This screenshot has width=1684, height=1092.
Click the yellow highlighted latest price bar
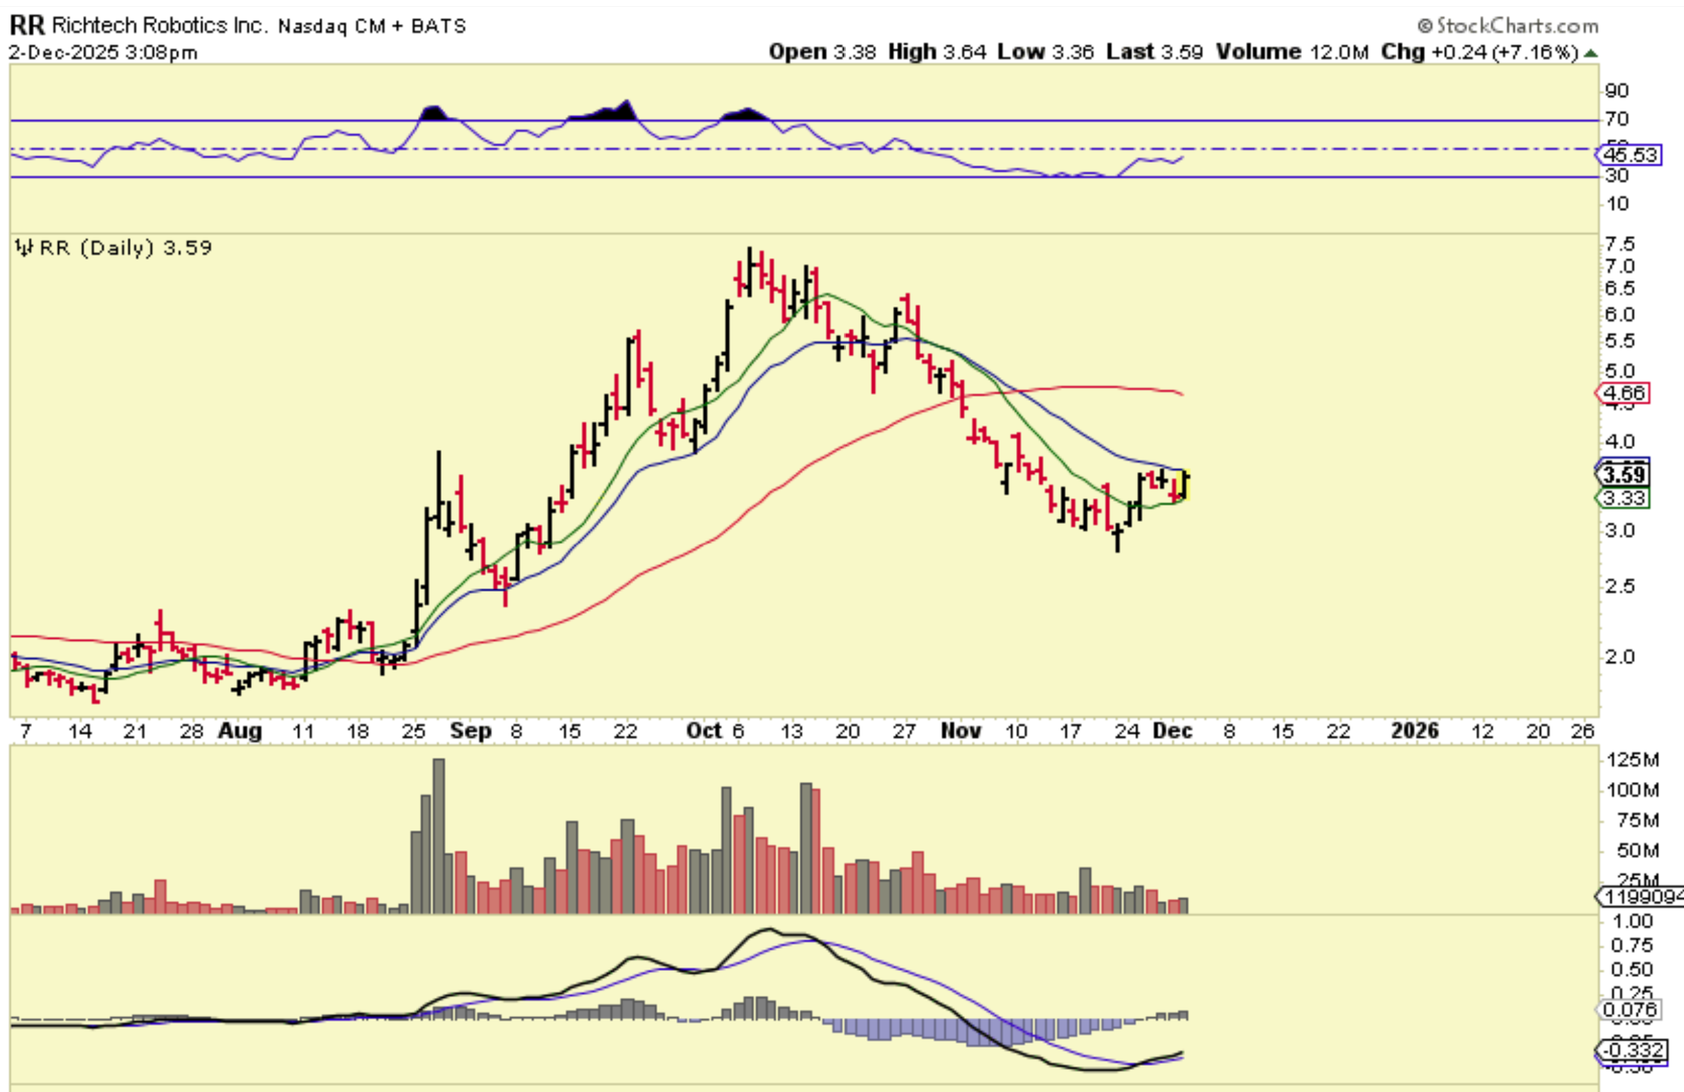tap(1186, 485)
